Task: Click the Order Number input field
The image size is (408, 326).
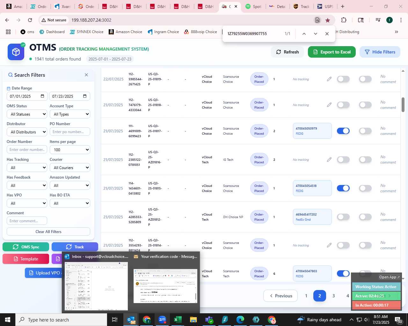Action: click(27, 149)
